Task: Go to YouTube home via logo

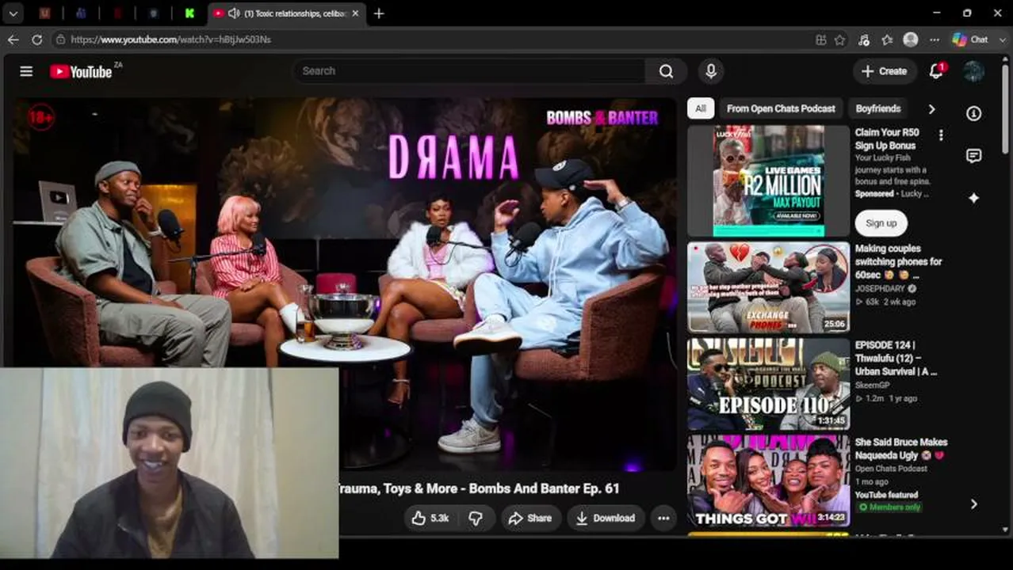Action: point(82,71)
